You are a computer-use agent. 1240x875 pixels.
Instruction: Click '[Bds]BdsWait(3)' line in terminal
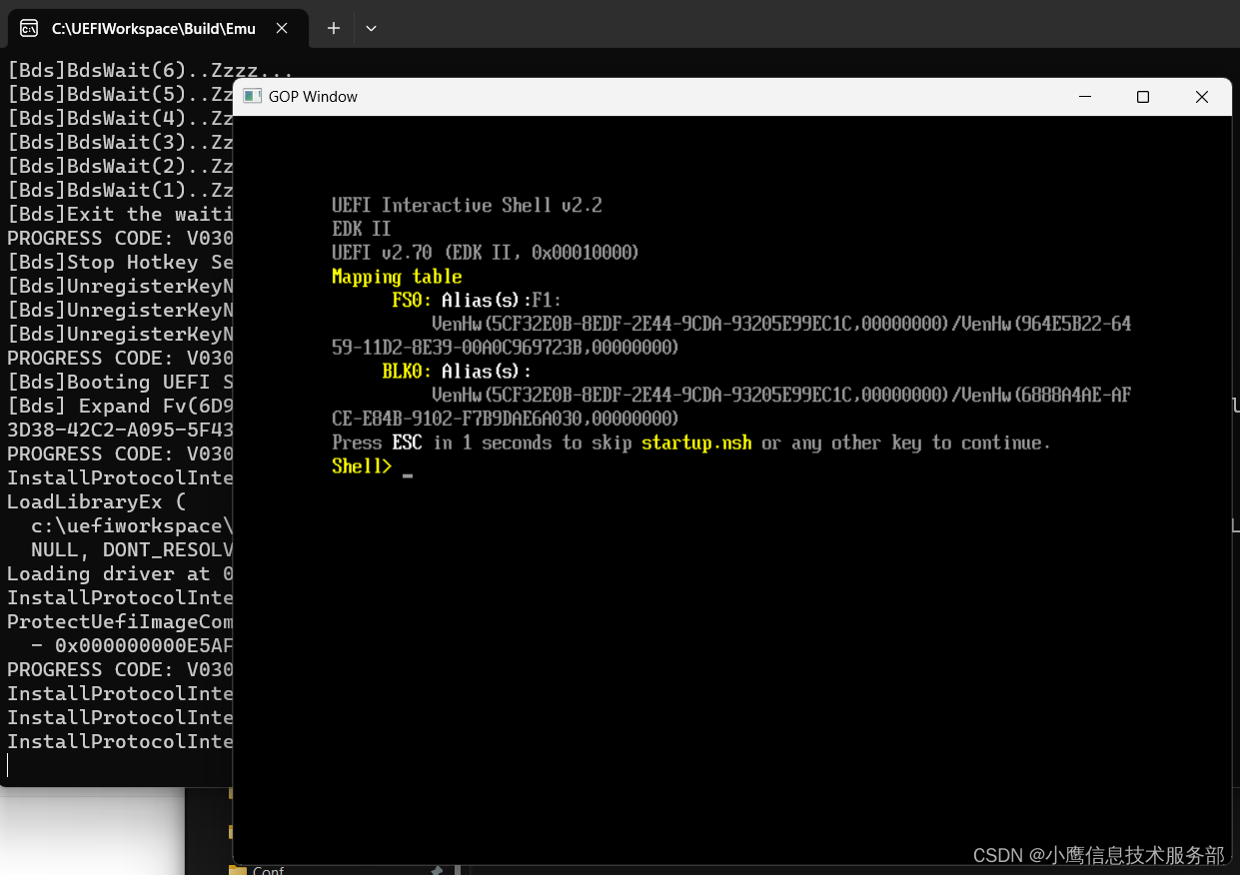120,142
